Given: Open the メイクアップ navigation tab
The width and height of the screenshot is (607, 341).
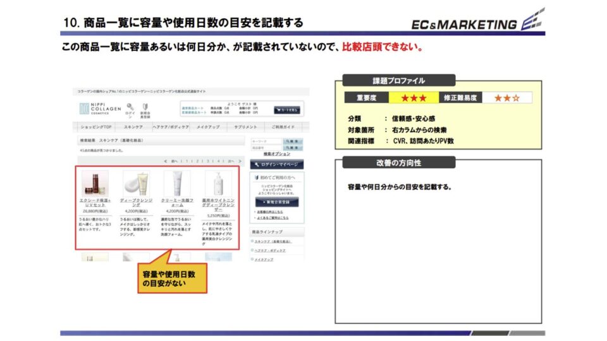Looking at the screenshot, I should (x=208, y=127).
